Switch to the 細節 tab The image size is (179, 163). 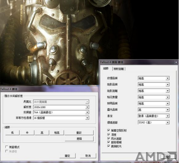click(x=106, y=69)
